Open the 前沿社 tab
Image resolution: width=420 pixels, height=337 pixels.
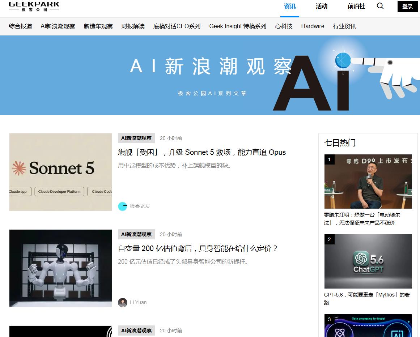tap(356, 7)
